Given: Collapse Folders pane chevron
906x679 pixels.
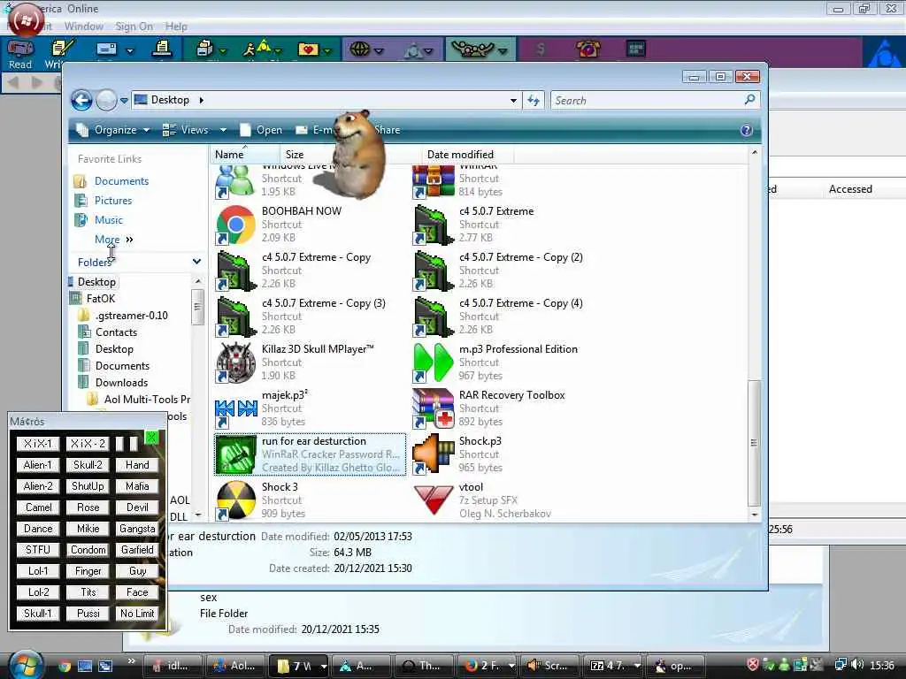Looking at the screenshot, I should coord(196,262).
